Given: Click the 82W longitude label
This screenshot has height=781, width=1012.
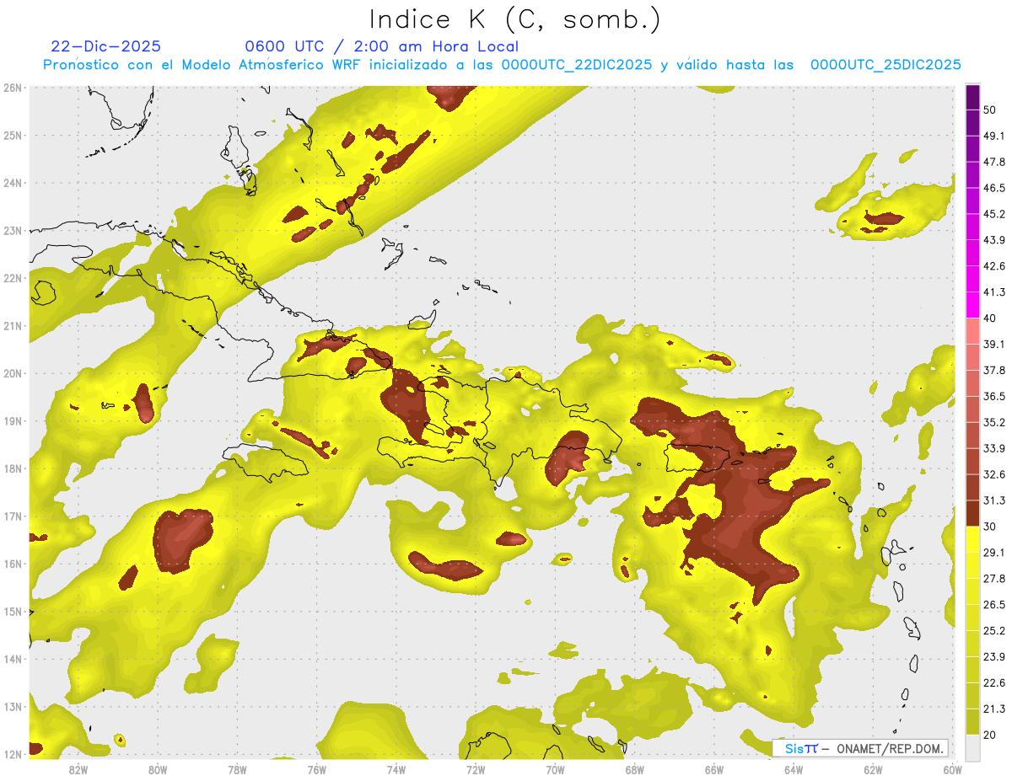Looking at the screenshot, I should coord(78,769).
